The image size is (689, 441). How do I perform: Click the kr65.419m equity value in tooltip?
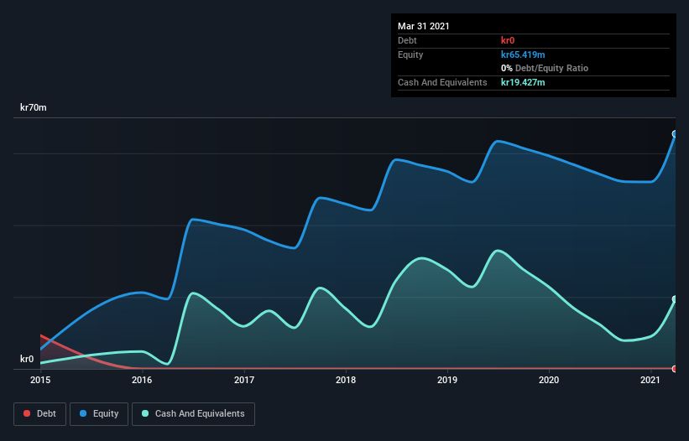(x=523, y=54)
